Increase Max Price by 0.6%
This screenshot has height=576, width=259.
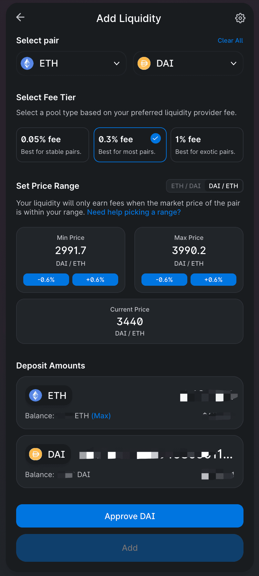(x=213, y=280)
